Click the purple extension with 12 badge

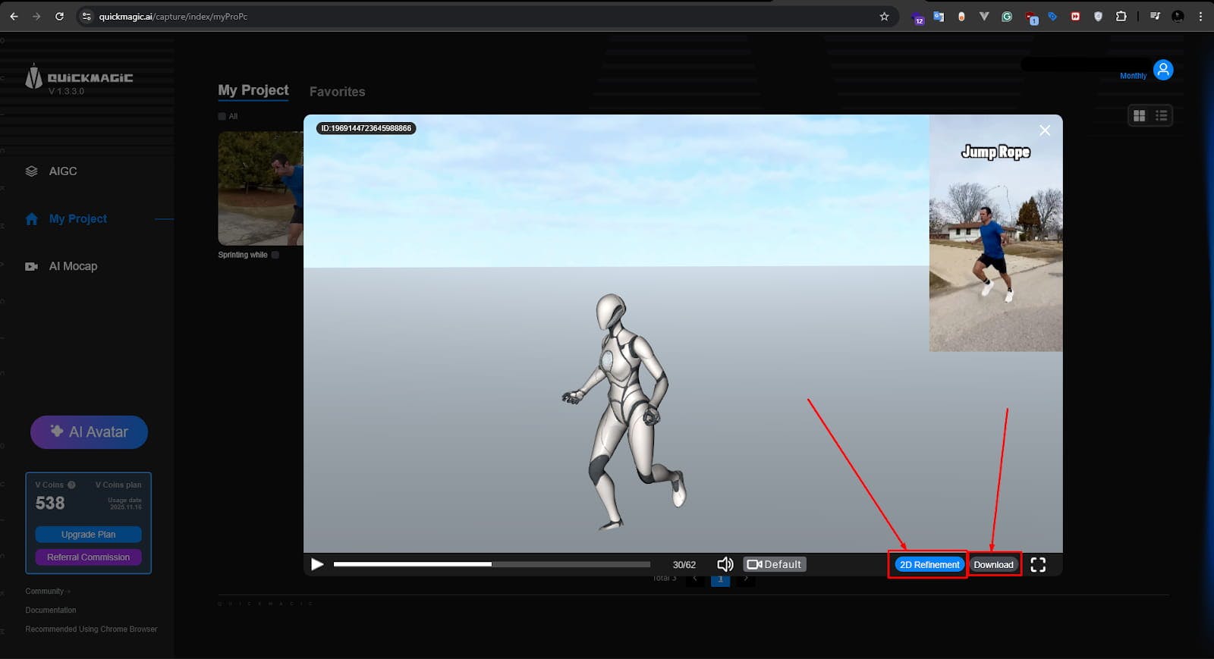(x=917, y=17)
